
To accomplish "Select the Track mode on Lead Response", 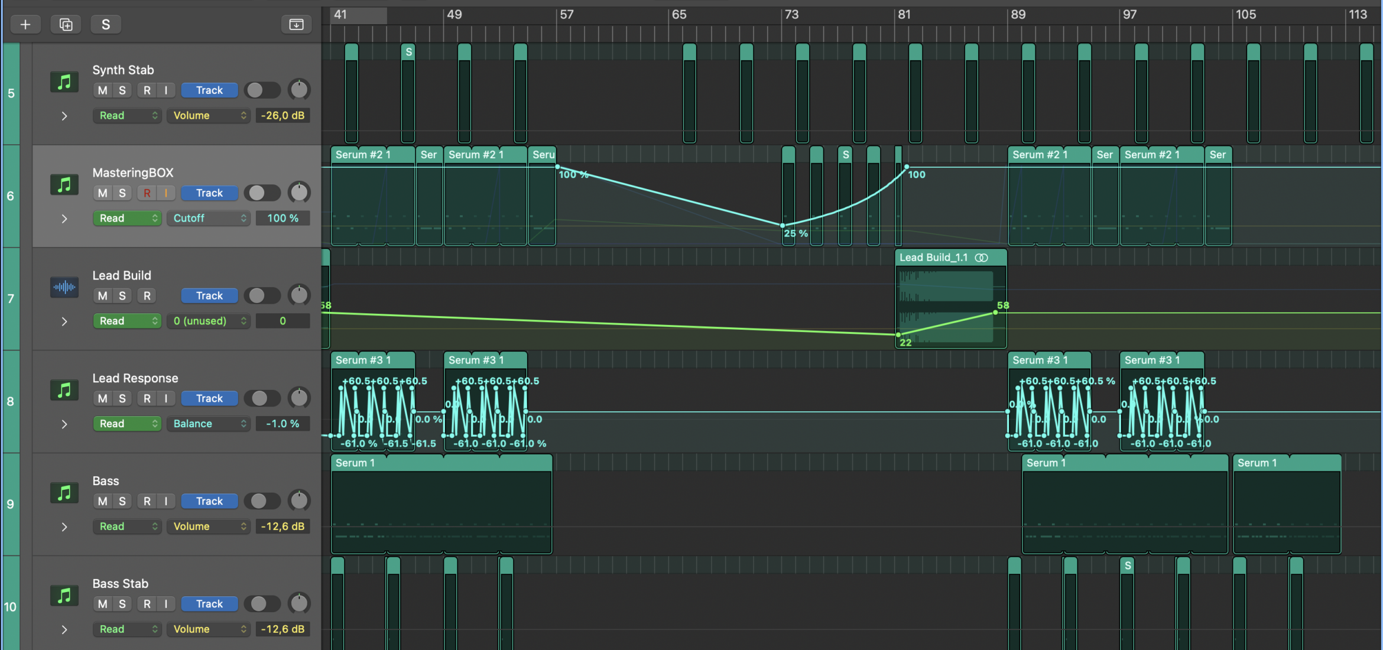I will point(209,398).
